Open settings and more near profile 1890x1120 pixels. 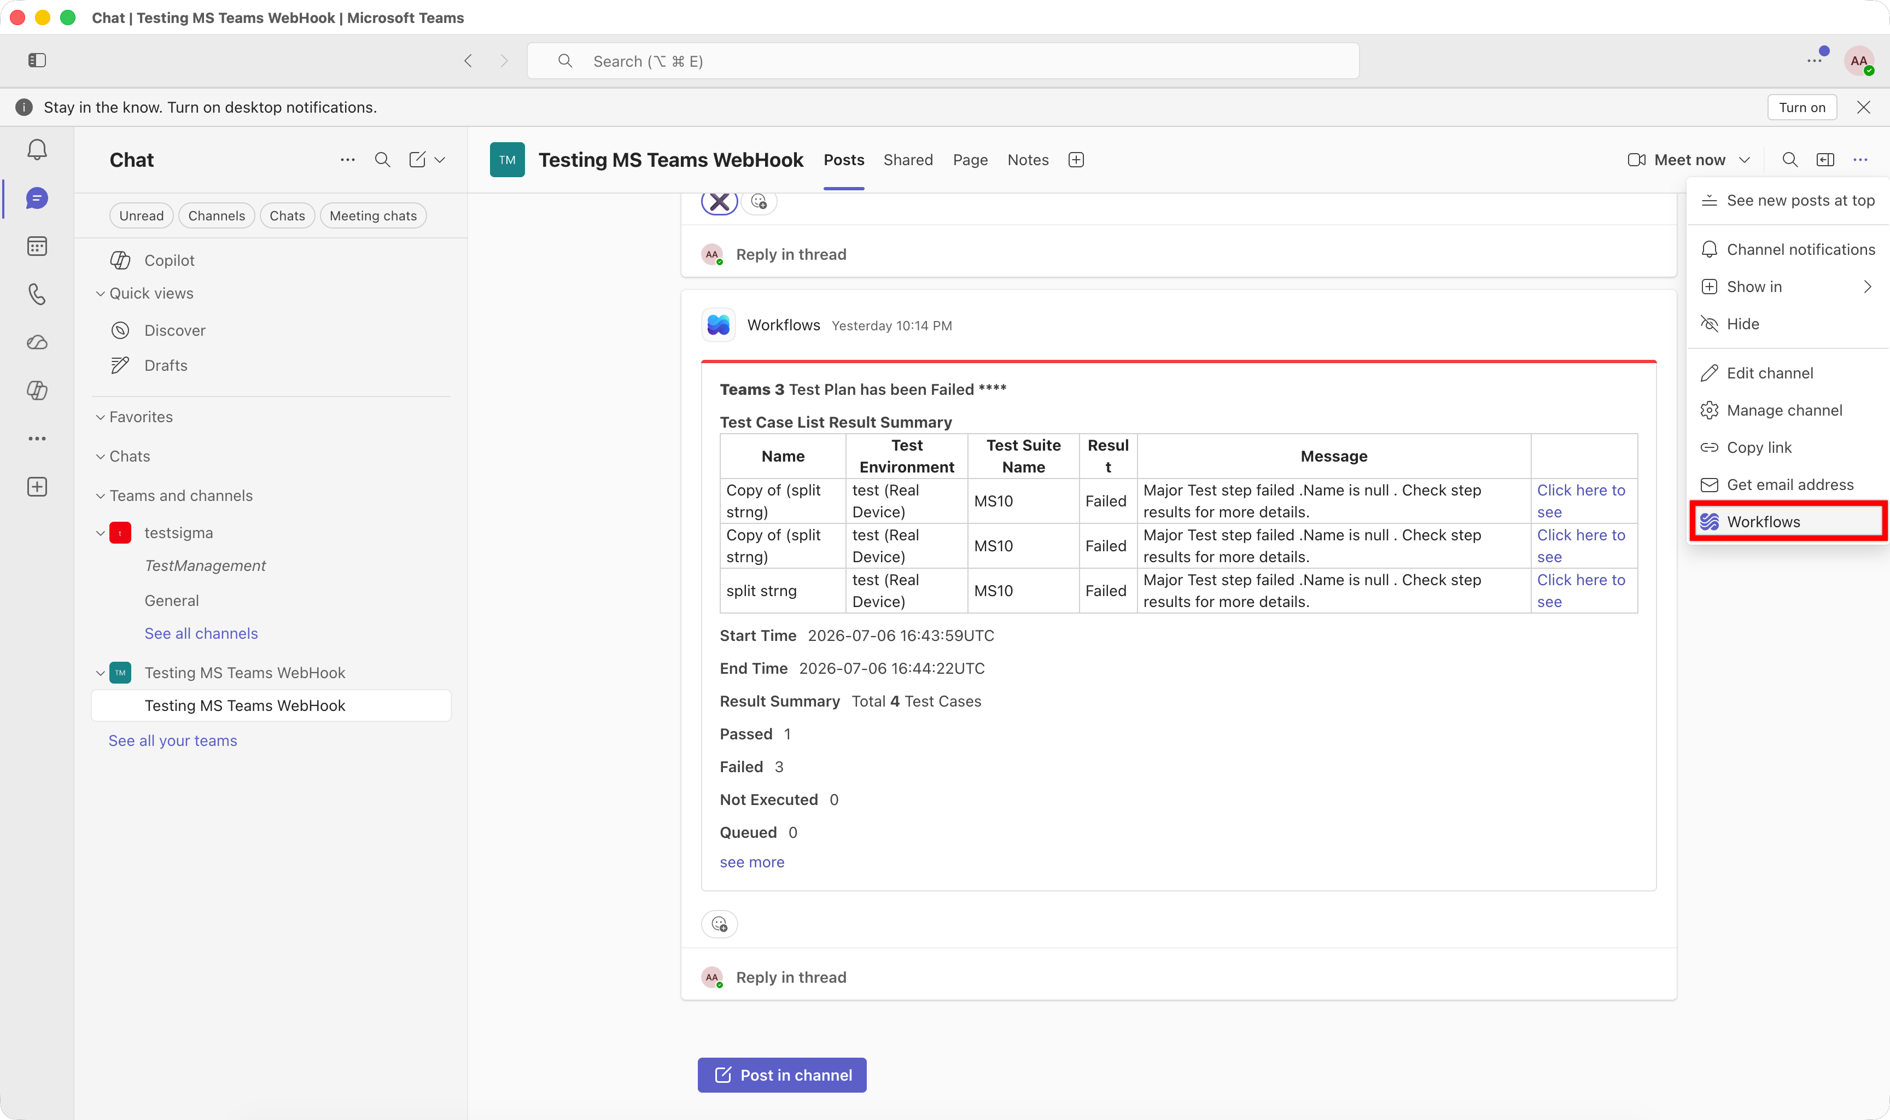tap(1815, 60)
